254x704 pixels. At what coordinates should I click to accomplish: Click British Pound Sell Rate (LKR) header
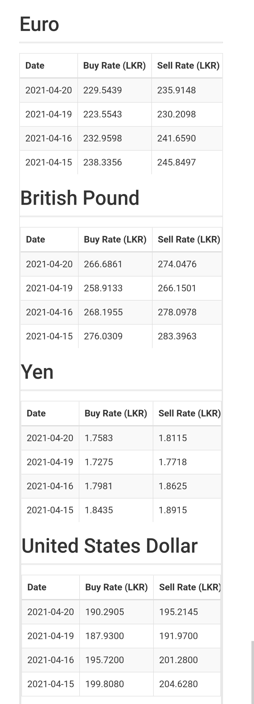pyautogui.click(x=189, y=239)
